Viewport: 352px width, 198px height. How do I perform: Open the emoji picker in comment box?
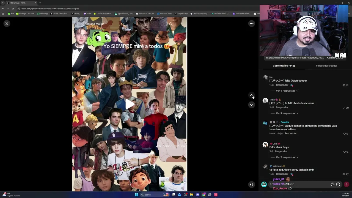pos(338,185)
